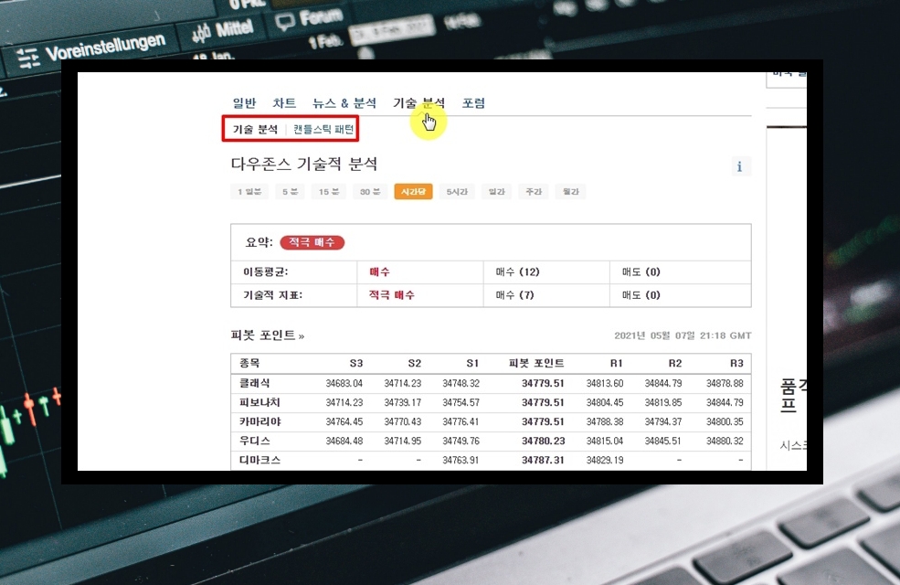Image resolution: width=900 pixels, height=585 pixels.
Task: Click value 34739.17 in 피보나치 row
Action: tap(402, 402)
